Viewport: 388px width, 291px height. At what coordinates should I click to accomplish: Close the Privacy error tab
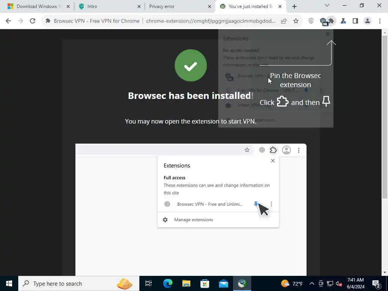point(210,6)
